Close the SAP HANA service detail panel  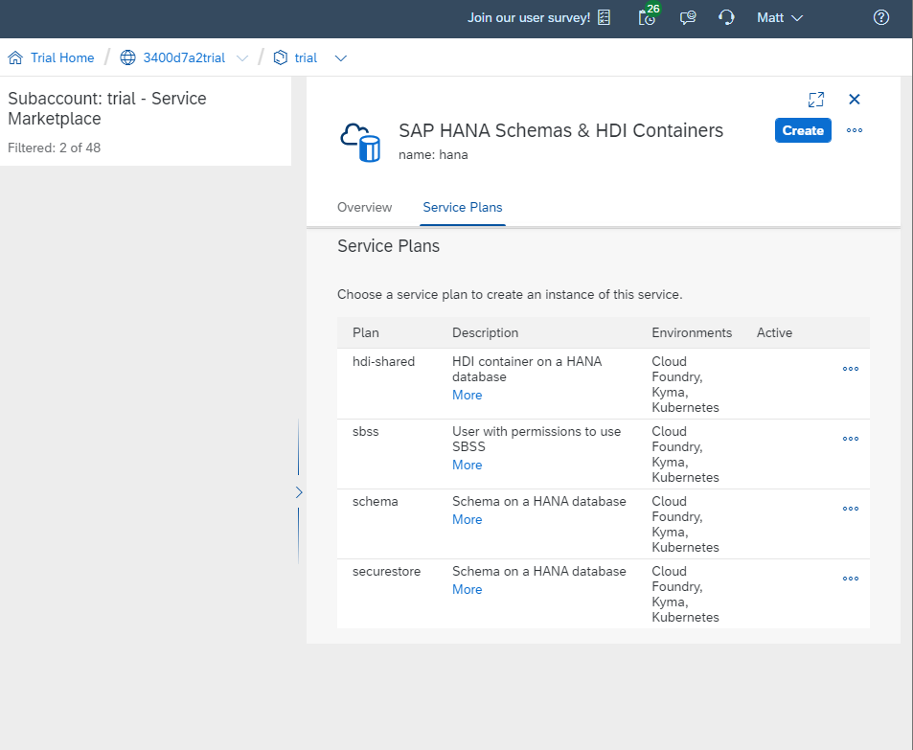855,100
